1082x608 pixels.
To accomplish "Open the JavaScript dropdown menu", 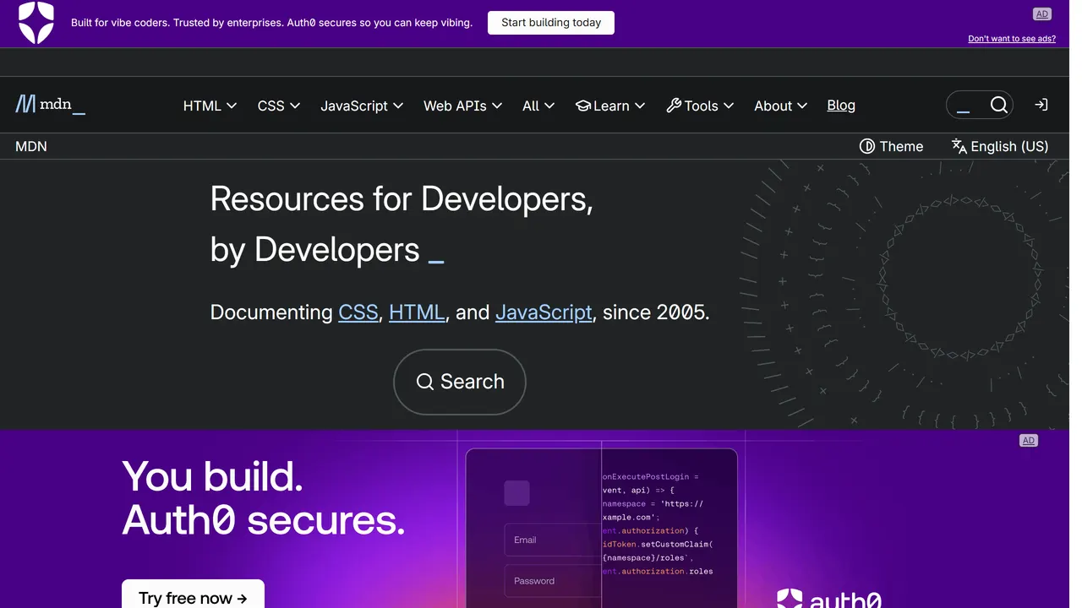I will pyautogui.click(x=362, y=106).
